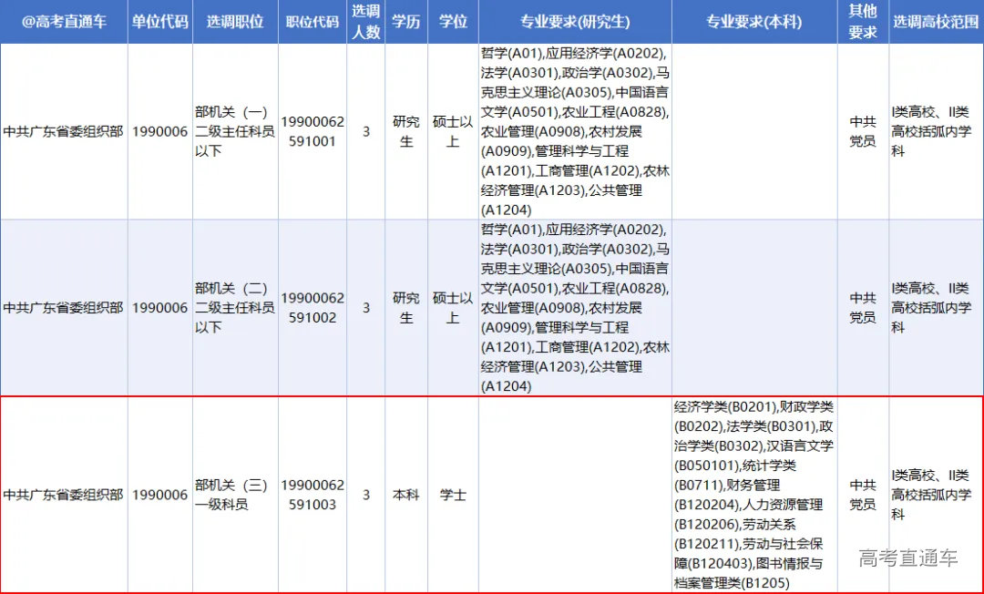The image size is (984, 594).
Task: Select the 专业要求(研究生) column header
Action: [575, 22]
